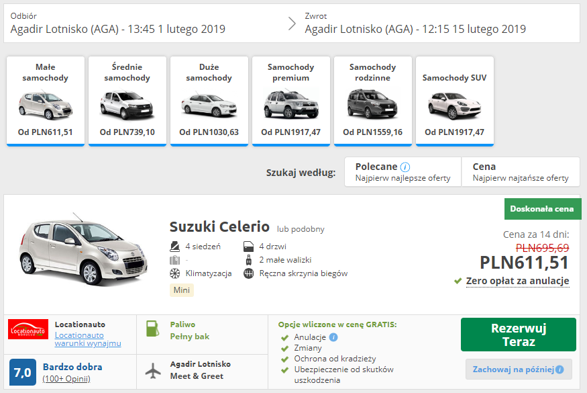
Task: Choose the Samochody premium category
Action: tap(291, 100)
